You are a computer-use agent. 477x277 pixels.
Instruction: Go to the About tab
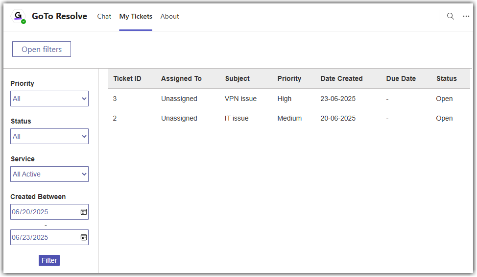tap(169, 16)
